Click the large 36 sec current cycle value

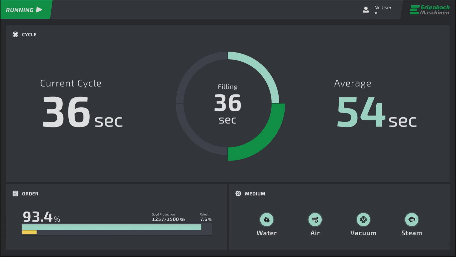pos(83,112)
